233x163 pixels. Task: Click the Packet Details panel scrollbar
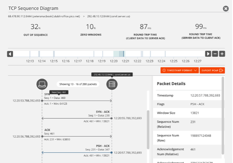click(x=223, y=116)
